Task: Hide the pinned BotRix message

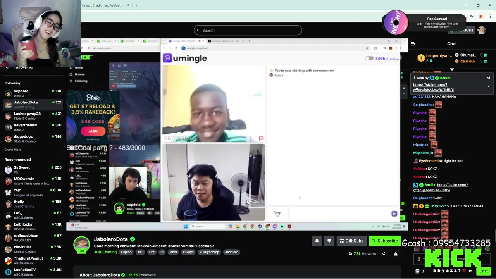Action: 488,78
